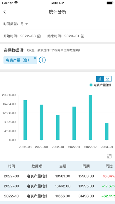This screenshot has width=115, height=204.
Task: Click the 数据项 column header
Action: coord(37,166)
